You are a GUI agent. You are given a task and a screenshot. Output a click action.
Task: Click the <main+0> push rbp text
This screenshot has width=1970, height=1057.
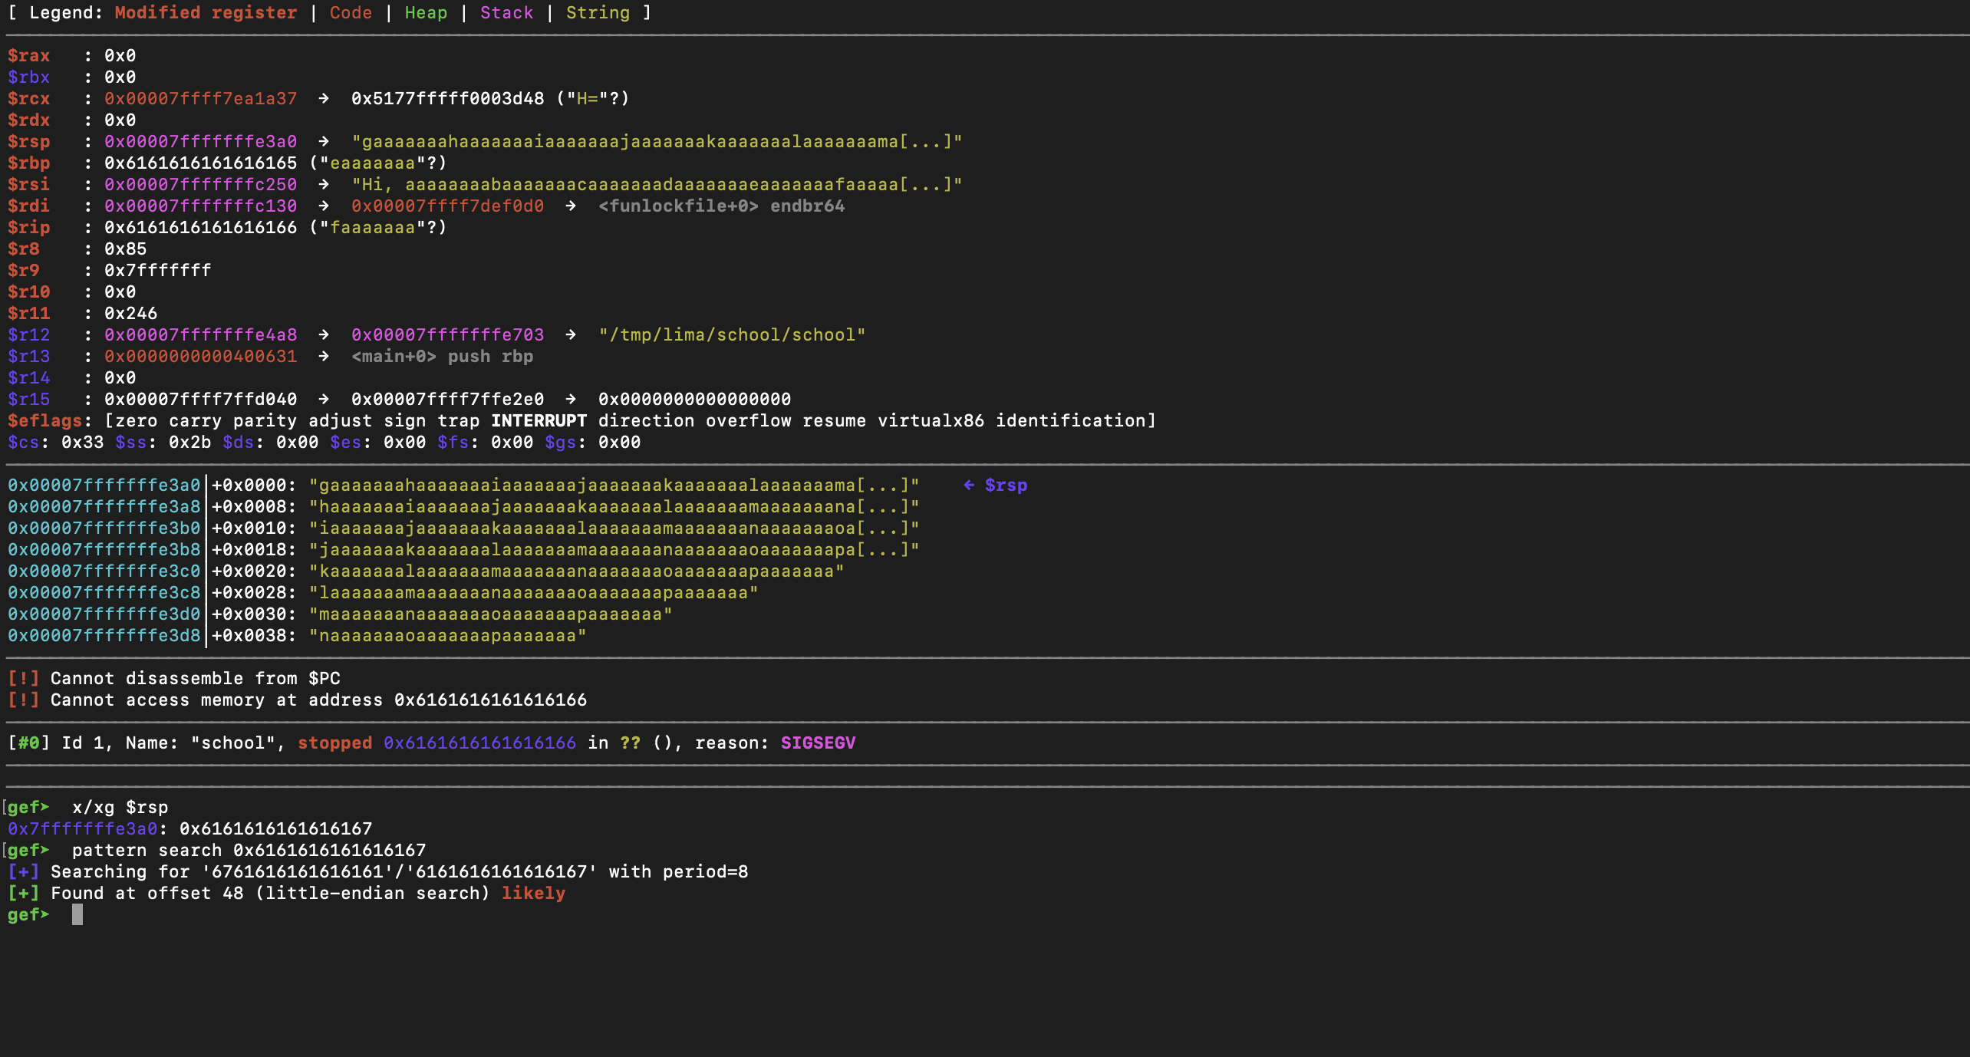[442, 357]
